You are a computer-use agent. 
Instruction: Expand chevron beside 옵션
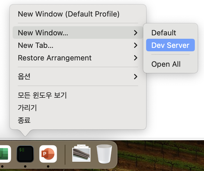point(136,77)
